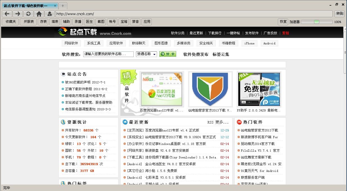Take a screenshot with the 截图 toolbar button
The height and width of the screenshot is (191, 347).
[101, 22]
